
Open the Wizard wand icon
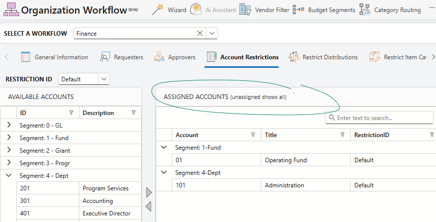pyautogui.click(x=158, y=10)
